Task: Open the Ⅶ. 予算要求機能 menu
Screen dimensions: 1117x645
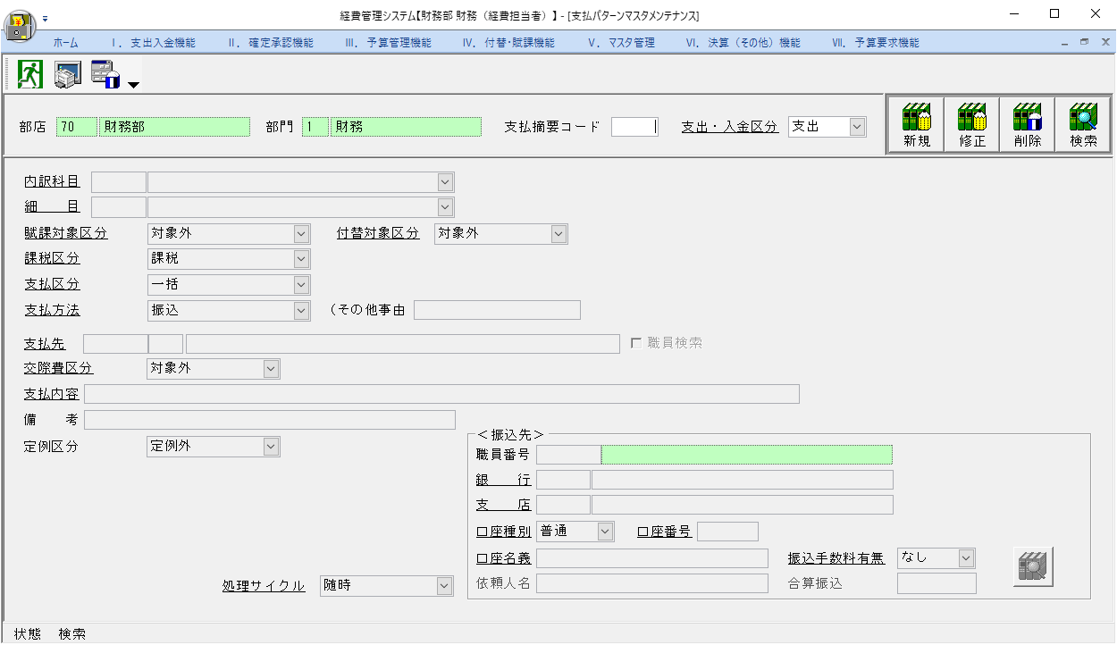Action: coord(875,43)
